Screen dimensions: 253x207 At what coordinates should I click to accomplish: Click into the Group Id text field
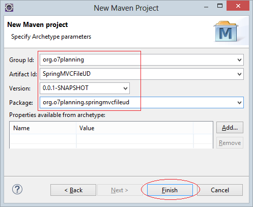point(138,60)
